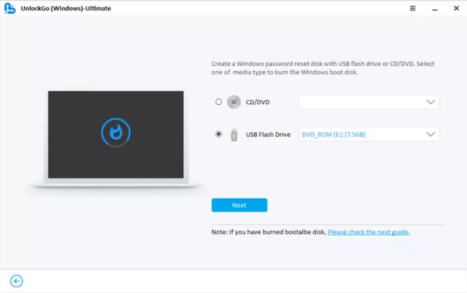Expand the USB drive dropdown arrow

(x=431, y=135)
